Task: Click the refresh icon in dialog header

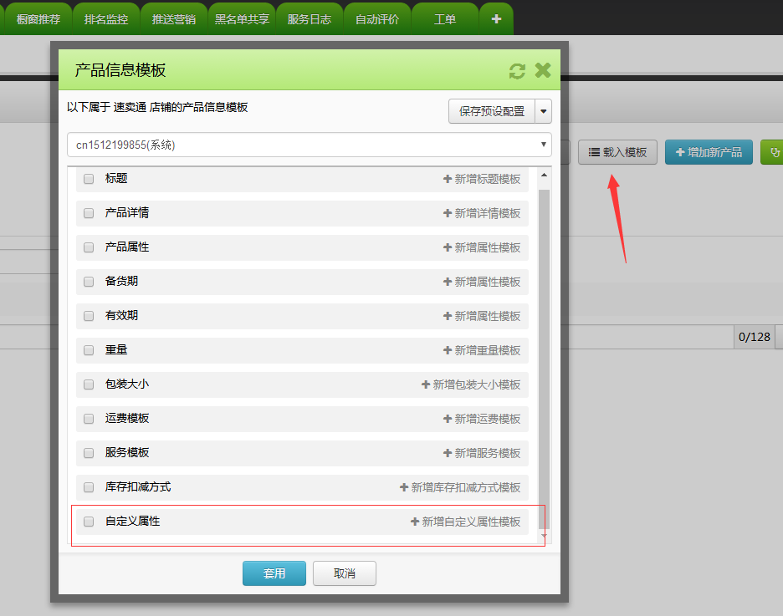Action: [517, 71]
